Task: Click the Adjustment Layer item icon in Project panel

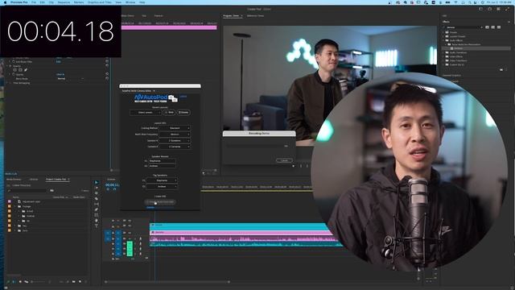Action: [19, 201]
